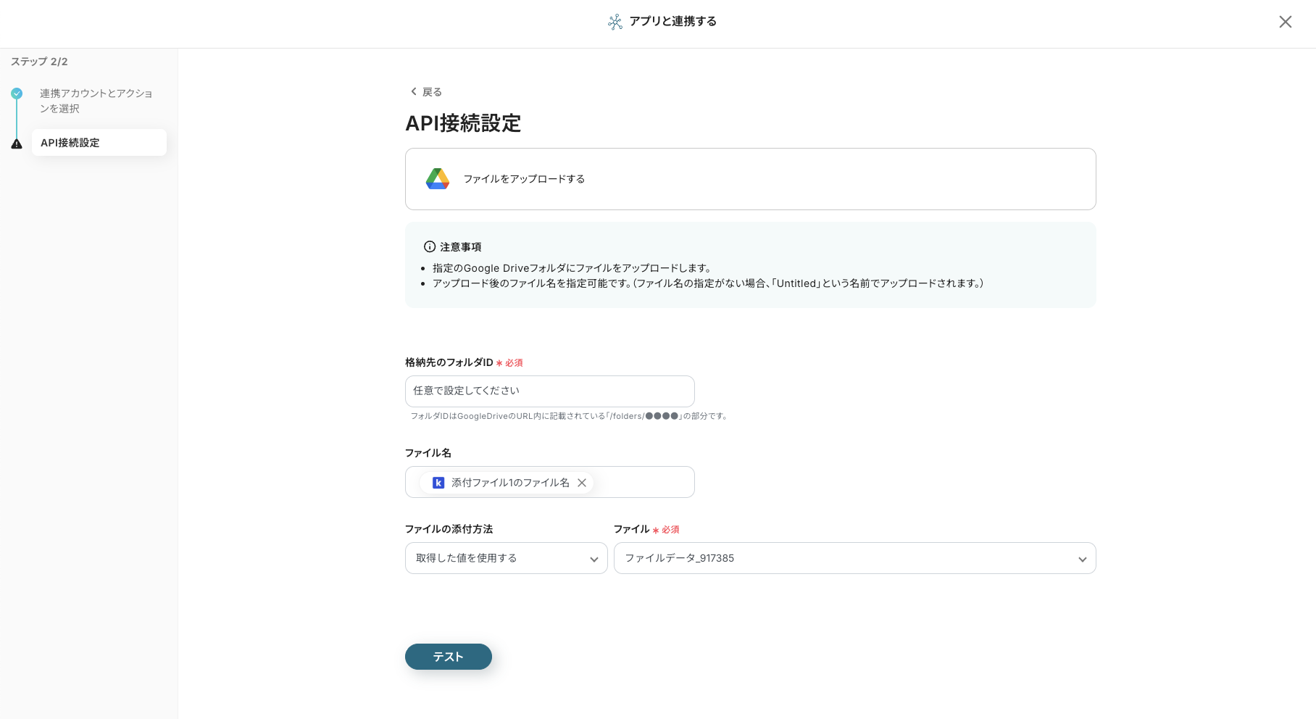
Task: Click the kintone icon in the file name token
Action: 438,482
